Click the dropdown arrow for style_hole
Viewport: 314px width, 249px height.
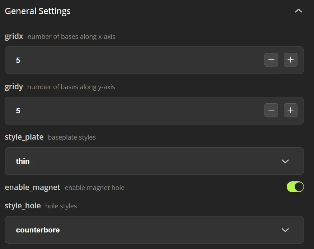click(285, 230)
